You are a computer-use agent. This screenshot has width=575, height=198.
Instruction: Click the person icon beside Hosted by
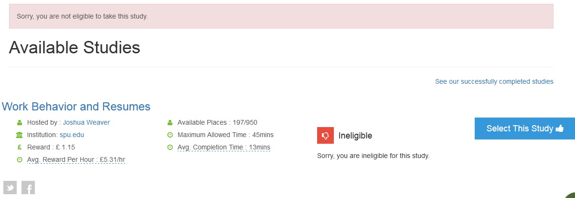[x=20, y=123]
